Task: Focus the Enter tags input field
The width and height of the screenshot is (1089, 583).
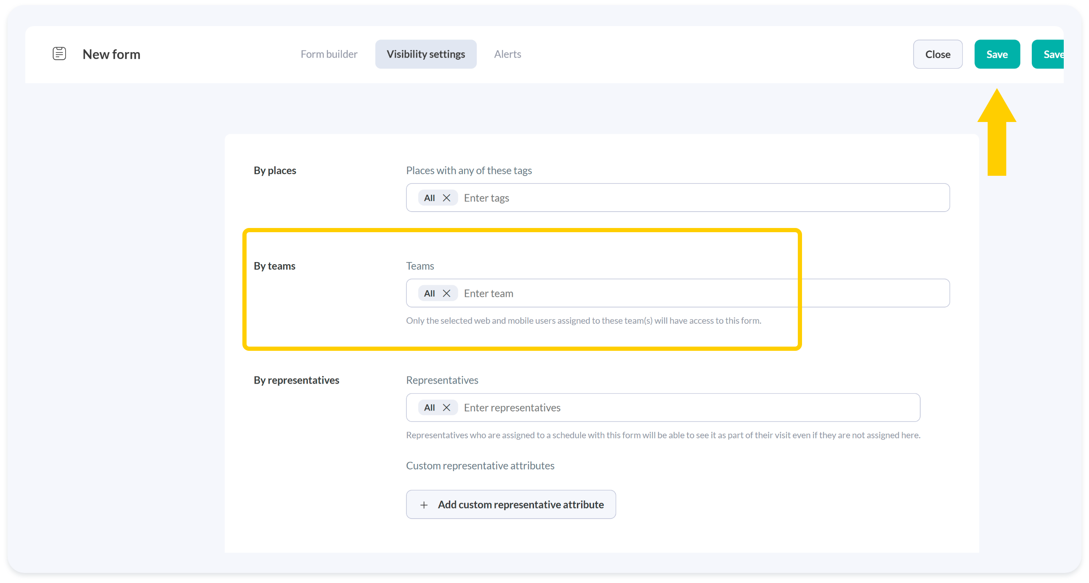Action: coord(676,198)
